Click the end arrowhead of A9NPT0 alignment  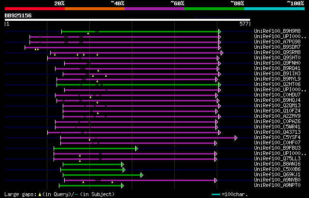pyautogui.click(x=123, y=186)
